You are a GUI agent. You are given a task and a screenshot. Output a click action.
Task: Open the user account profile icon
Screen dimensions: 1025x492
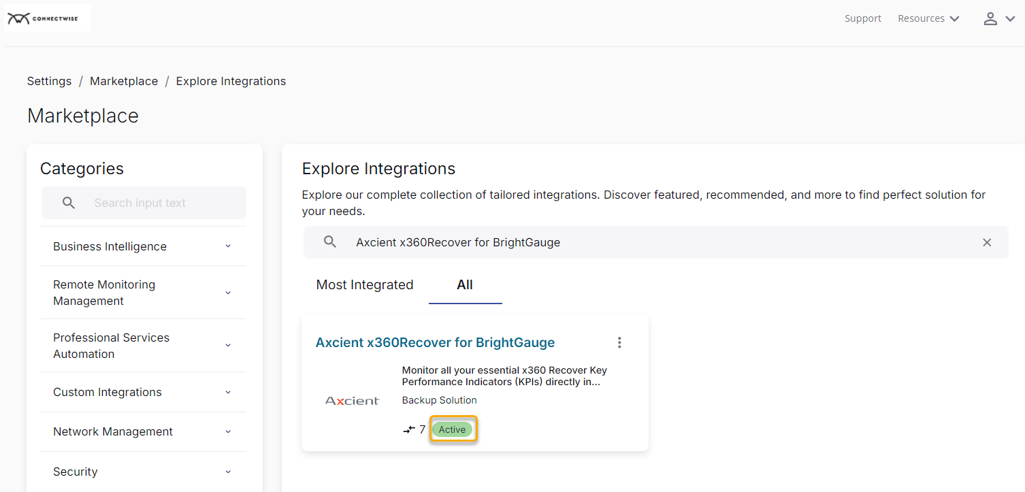[x=990, y=19]
